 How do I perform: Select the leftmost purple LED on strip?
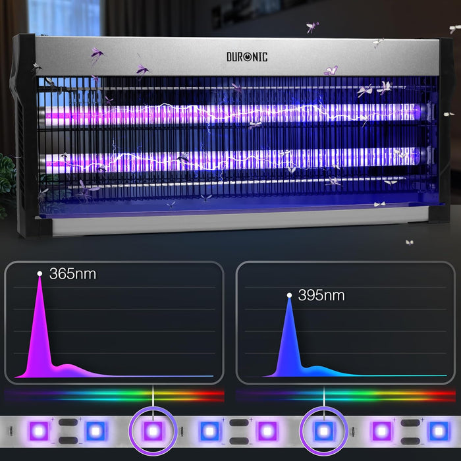(x=39, y=431)
